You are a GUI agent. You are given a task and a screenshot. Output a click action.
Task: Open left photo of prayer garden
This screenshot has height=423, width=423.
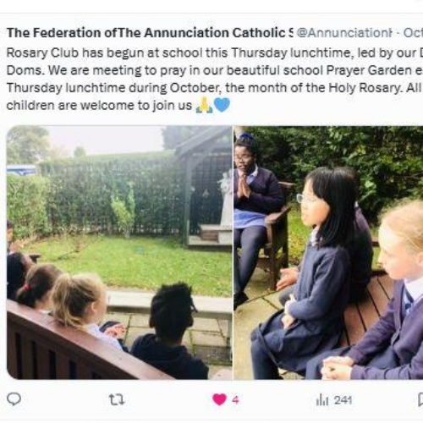[119, 252]
